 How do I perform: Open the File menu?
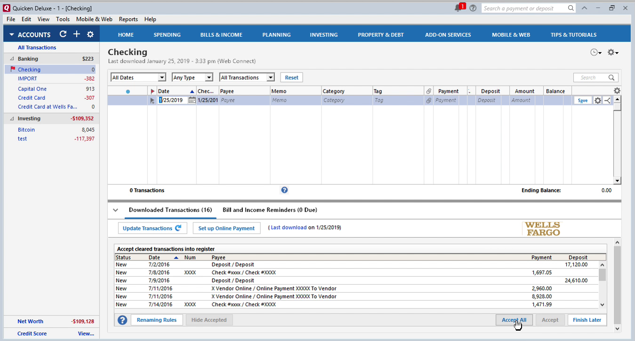coord(11,19)
